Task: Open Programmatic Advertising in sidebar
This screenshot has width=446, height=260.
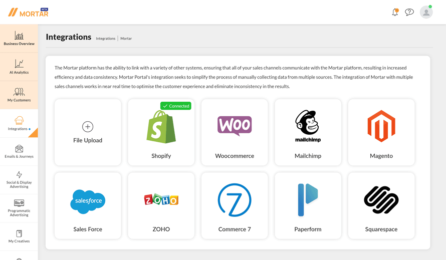Action: [x=19, y=208]
